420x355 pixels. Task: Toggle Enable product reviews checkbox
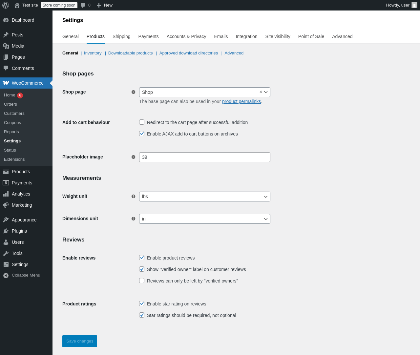(x=142, y=258)
